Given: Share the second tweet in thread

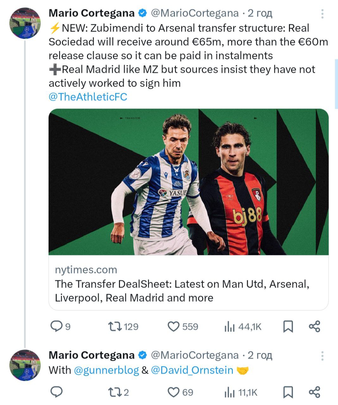Looking at the screenshot, I should pyautogui.click(x=314, y=392).
